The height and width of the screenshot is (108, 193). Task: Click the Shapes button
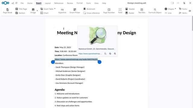(x=169, y=9)
